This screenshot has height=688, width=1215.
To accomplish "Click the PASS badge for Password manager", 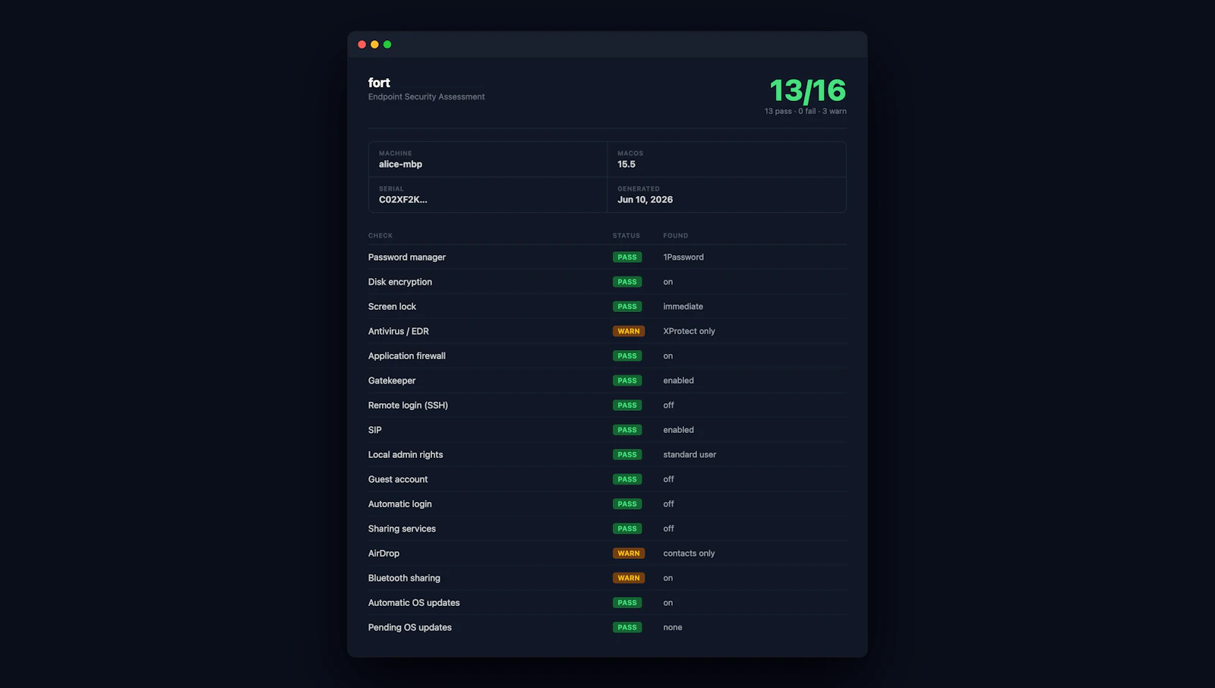I will coord(627,257).
